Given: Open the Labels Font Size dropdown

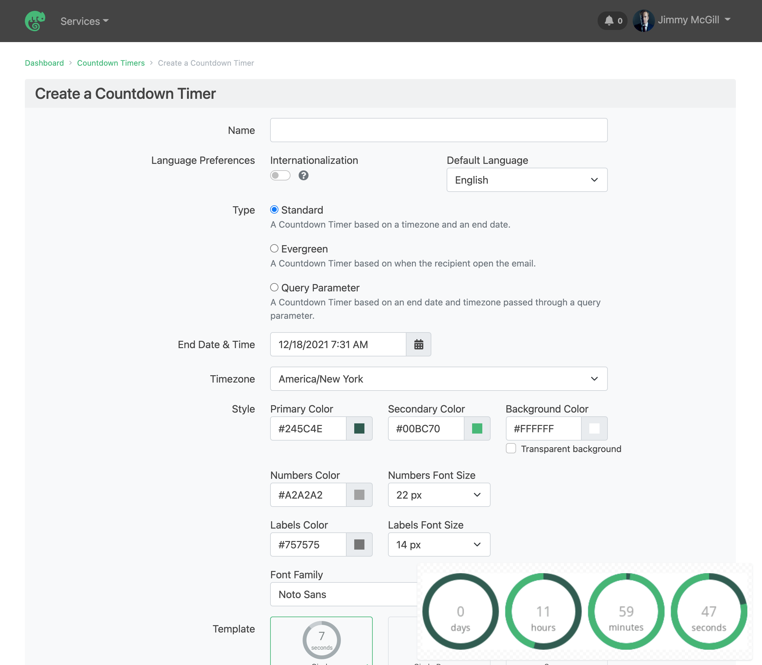Looking at the screenshot, I should point(439,544).
